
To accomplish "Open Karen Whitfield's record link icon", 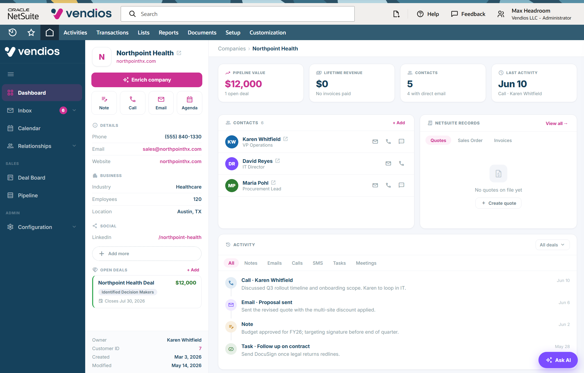I will [x=285, y=139].
